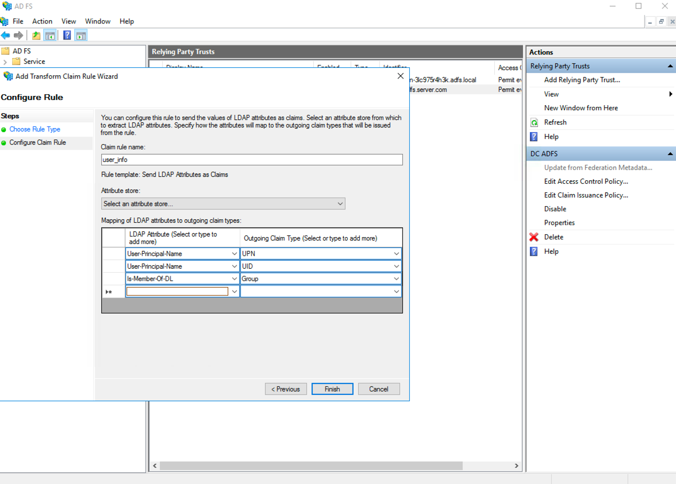The width and height of the screenshot is (676, 484).
Task: Open Help using the blue question mark toolbar icon
Action: pyautogui.click(x=67, y=34)
